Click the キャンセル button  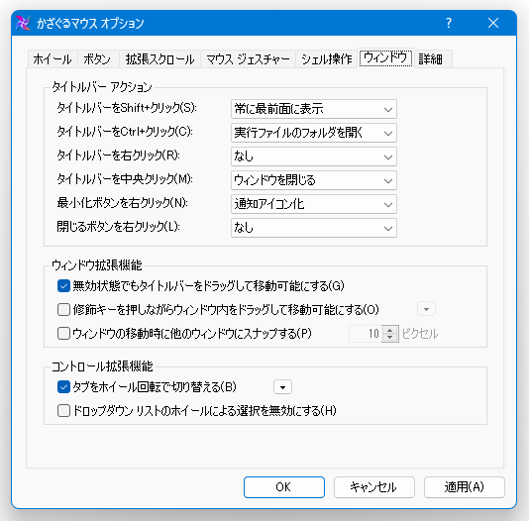click(x=374, y=487)
